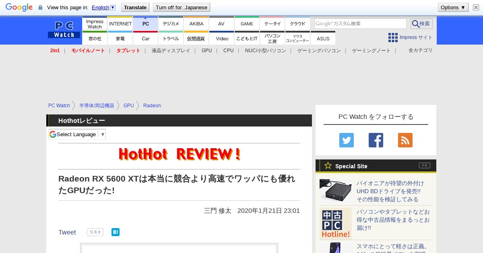This screenshot has height=253, width=483.
Task: Click the 半導体/周辺機器 breadcrumb
Action: [97, 106]
